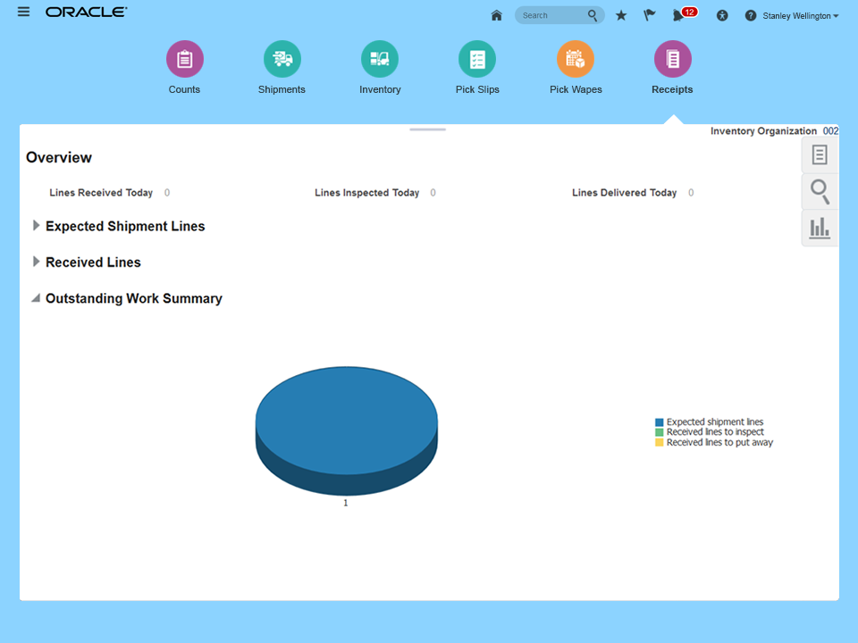Click Lines Delivered Today count 0
The image size is (858, 643).
pyautogui.click(x=691, y=193)
